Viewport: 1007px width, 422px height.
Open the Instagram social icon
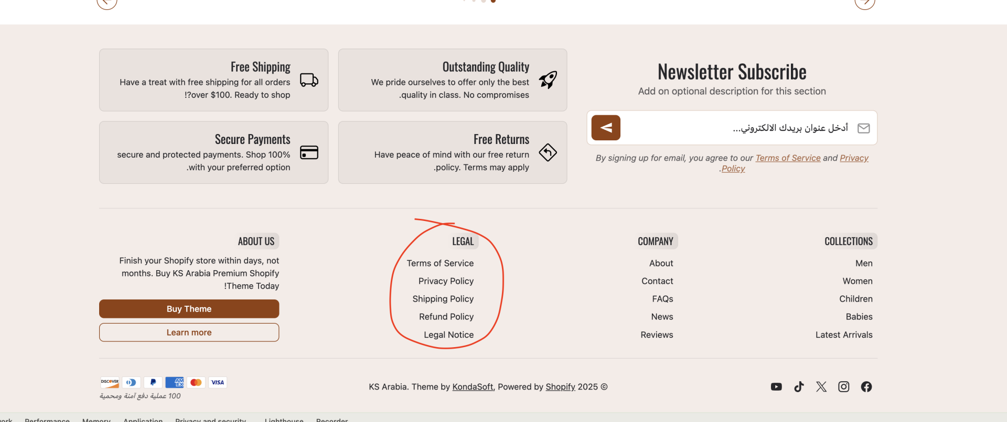(x=844, y=387)
